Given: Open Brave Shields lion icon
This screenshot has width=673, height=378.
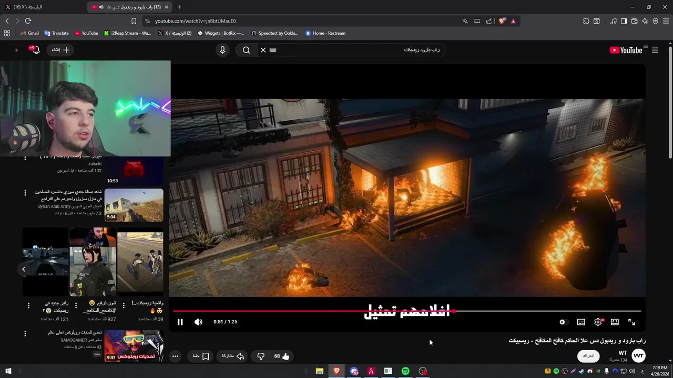Looking at the screenshot, I should click(502, 21).
